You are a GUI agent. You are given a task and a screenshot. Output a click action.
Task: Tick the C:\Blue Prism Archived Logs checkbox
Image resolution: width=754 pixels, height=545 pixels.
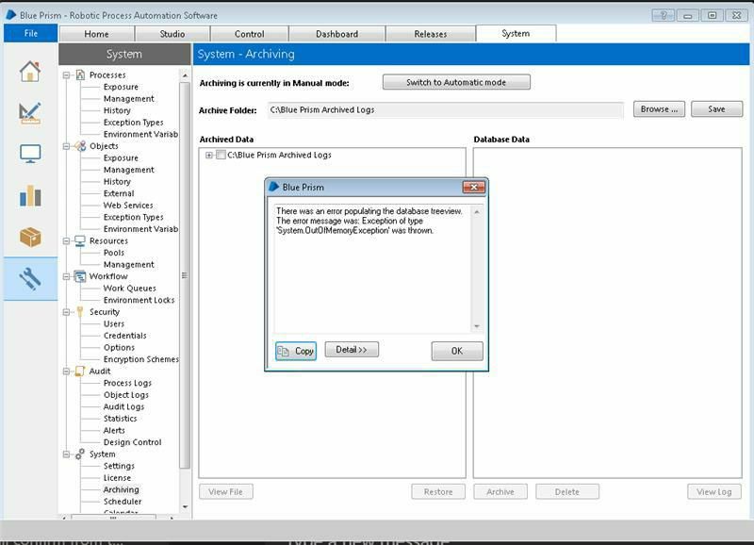click(x=221, y=156)
